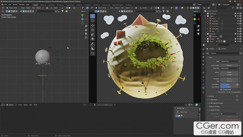Uncheck the Compensated checkbox
This screenshot has width=243, height=137.
(x=221, y=90)
